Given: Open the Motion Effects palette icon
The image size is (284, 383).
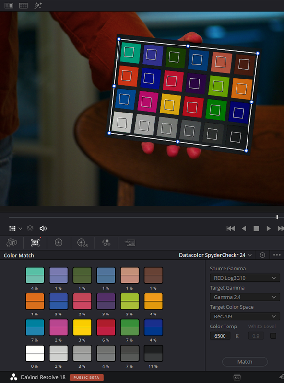Looking at the screenshot, I should point(130,243).
